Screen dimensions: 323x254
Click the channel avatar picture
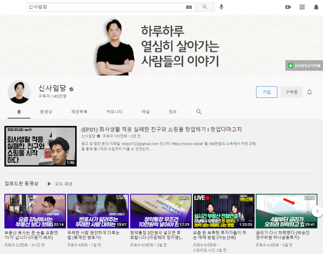(x=20, y=92)
